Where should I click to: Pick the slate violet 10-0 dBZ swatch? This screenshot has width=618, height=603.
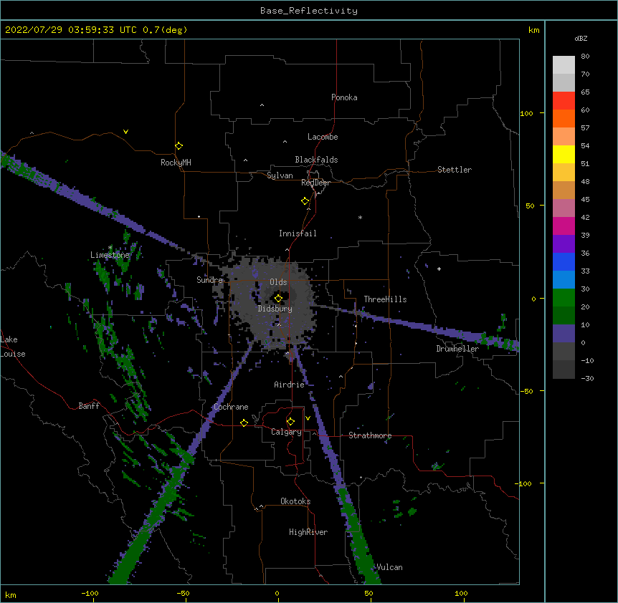[x=564, y=334]
